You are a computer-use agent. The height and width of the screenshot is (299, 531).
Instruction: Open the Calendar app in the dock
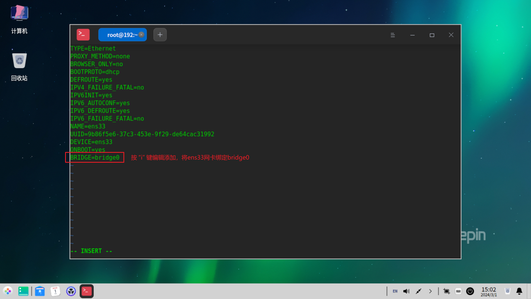click(x=55, y=291)
